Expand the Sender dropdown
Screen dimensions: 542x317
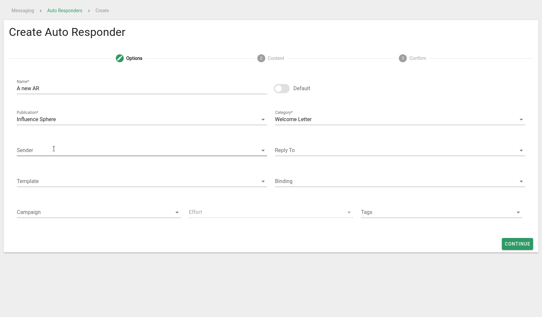[142, 150]
